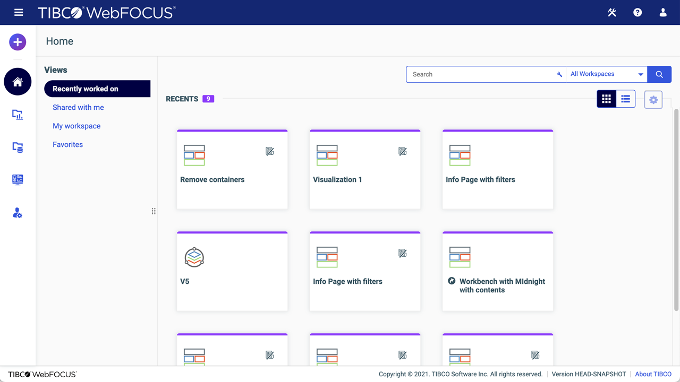
Task: Click page icon on Visualization 1 card
Action: pyautogui.click(x=327, y=155)
